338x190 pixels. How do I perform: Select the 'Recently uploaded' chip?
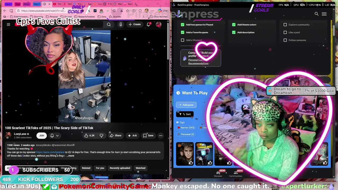tap(120, 168)
